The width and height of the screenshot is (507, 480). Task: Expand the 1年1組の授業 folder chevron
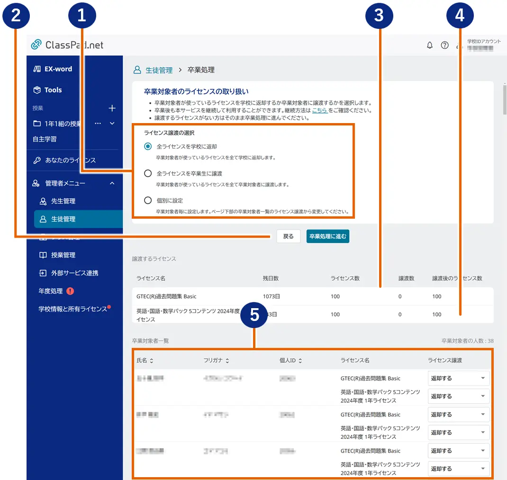[x=112, y=124]
